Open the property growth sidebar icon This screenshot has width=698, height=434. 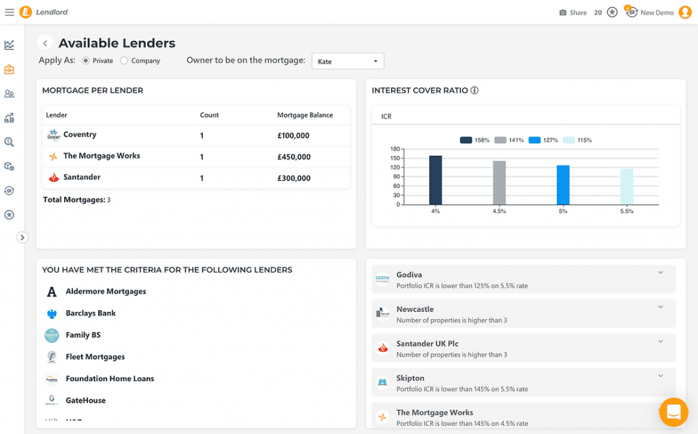tap(10, 117)
